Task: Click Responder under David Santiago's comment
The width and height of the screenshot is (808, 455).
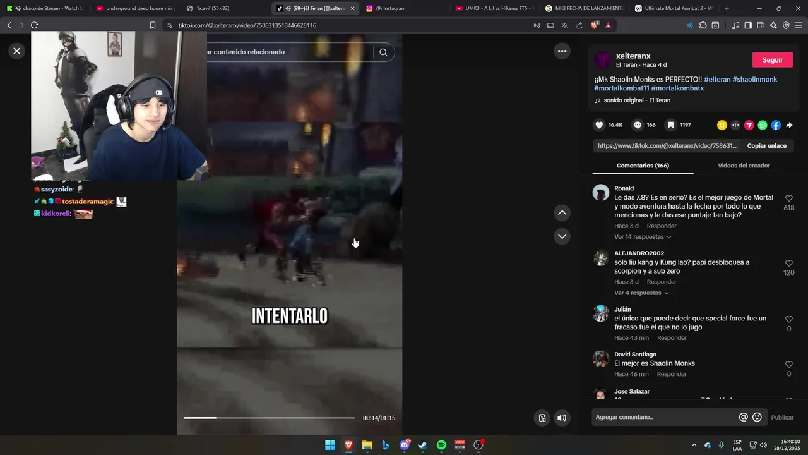Action: coord(672,375)
